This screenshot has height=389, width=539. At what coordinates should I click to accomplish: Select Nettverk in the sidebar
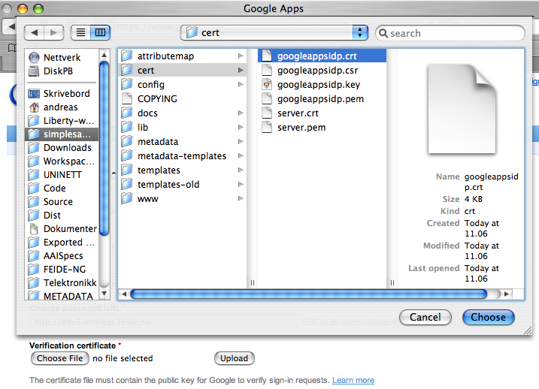pyautogui.click(x=62, y=58)
